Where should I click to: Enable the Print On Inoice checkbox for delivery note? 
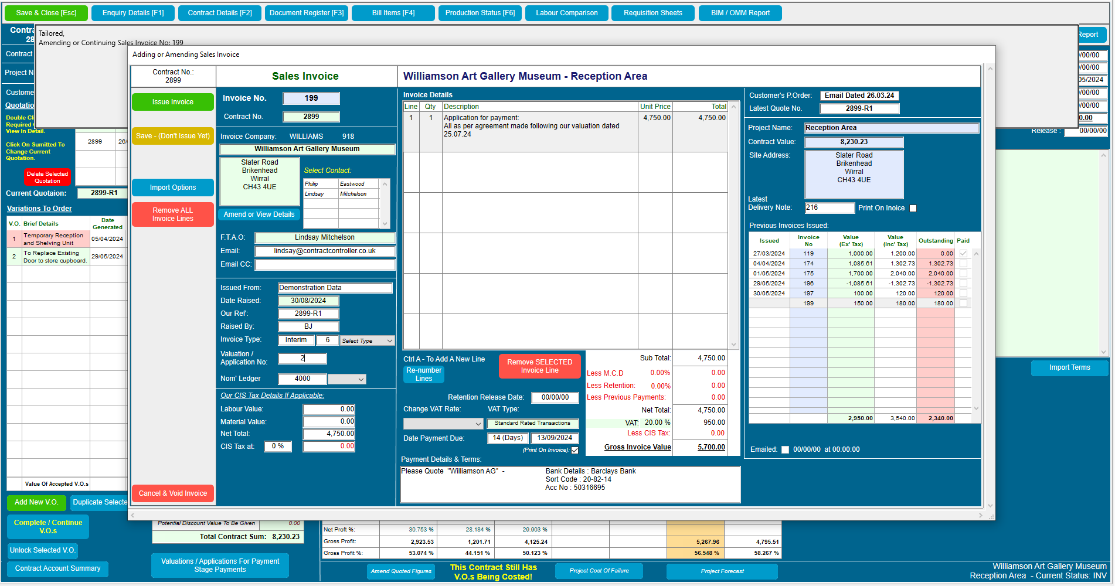(x=913, y=208)
